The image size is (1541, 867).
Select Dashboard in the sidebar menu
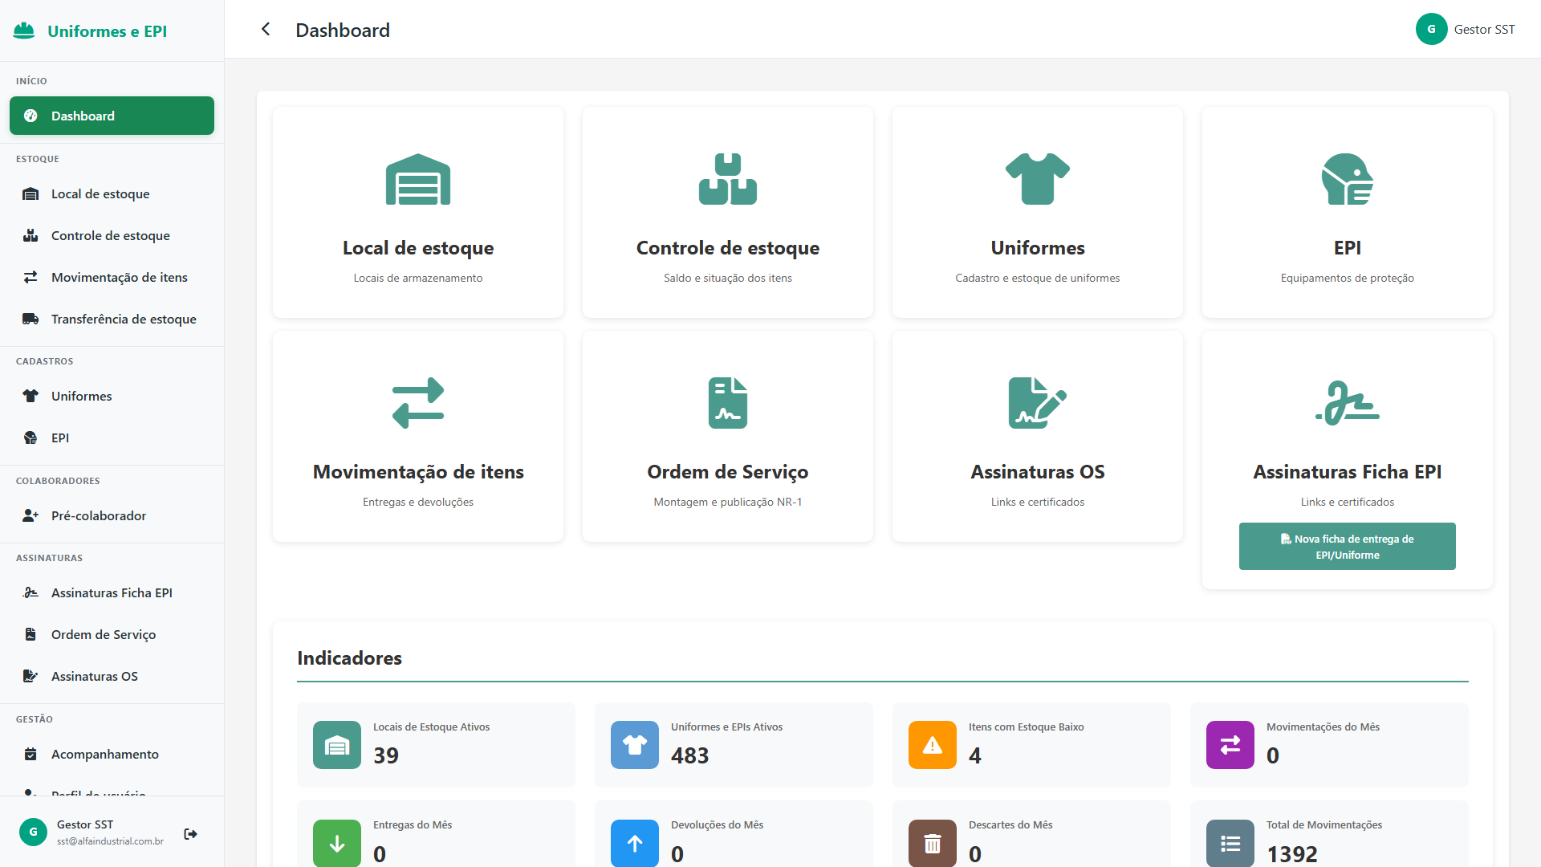coord(112,116)
